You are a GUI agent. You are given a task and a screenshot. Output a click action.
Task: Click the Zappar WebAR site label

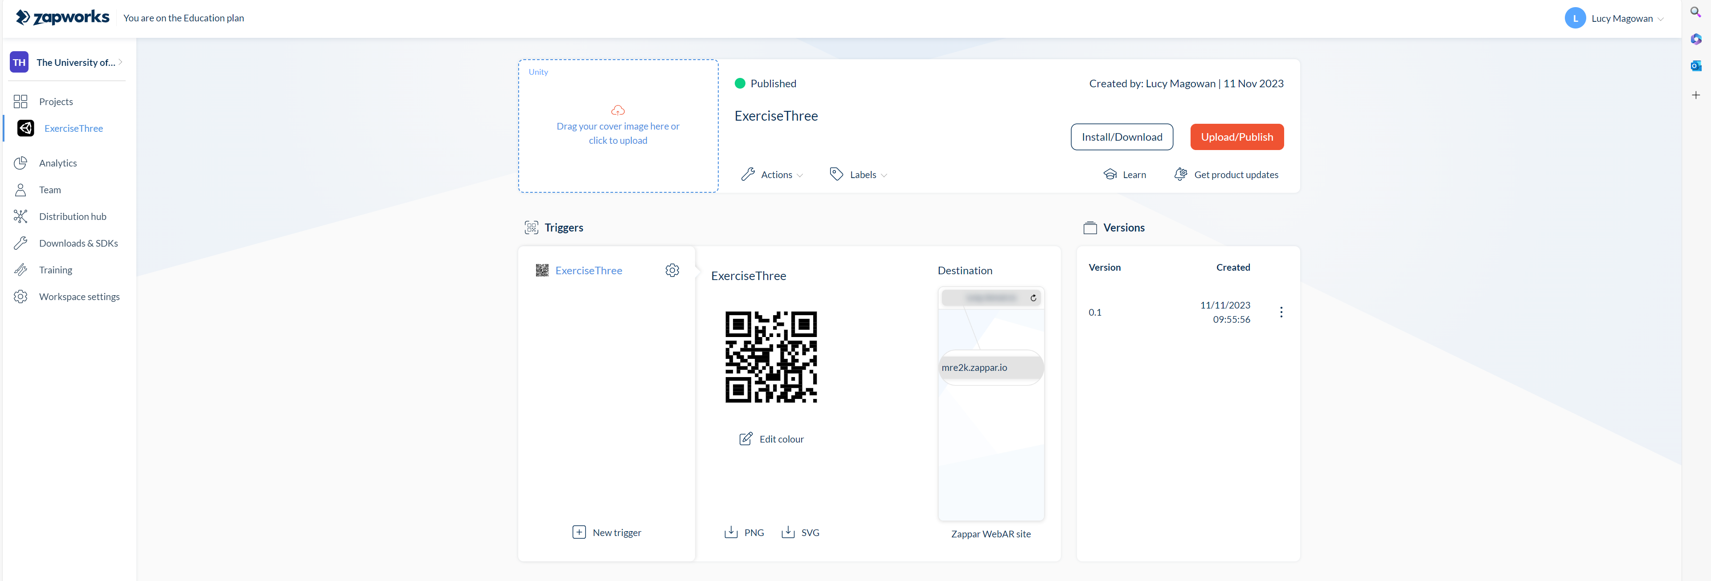click(991, 534)
